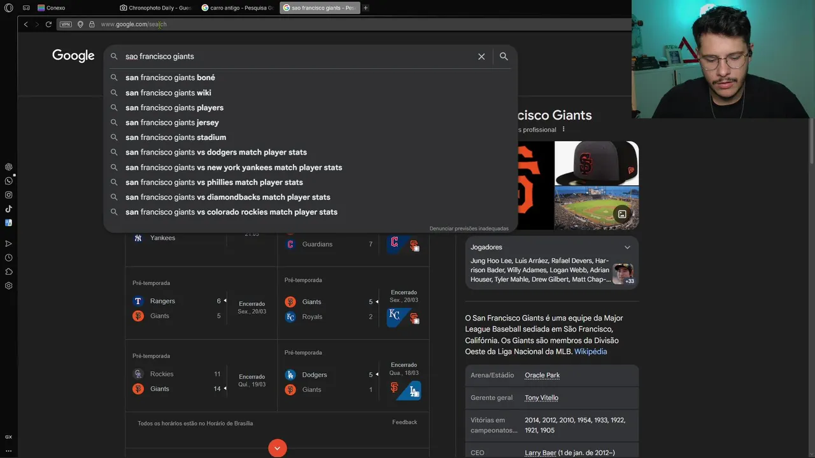The height and width of the screenshot is (458, 815).
Task: Choose 'vs dodgers match player stats' suggestion
Action: pos(310,152)
